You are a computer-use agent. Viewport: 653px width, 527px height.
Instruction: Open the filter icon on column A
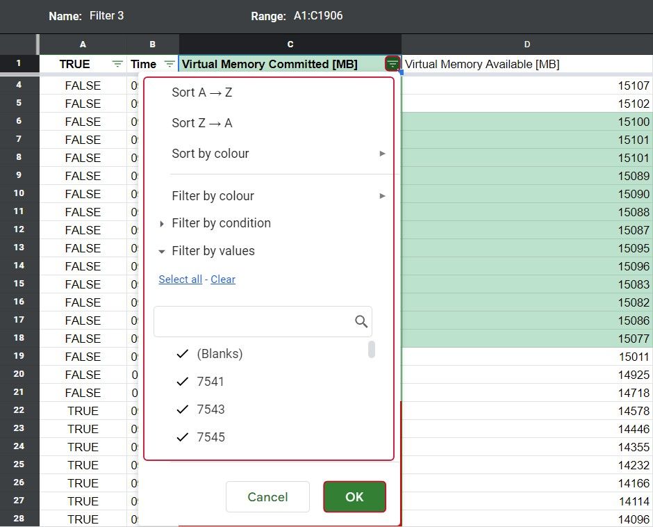117,64
